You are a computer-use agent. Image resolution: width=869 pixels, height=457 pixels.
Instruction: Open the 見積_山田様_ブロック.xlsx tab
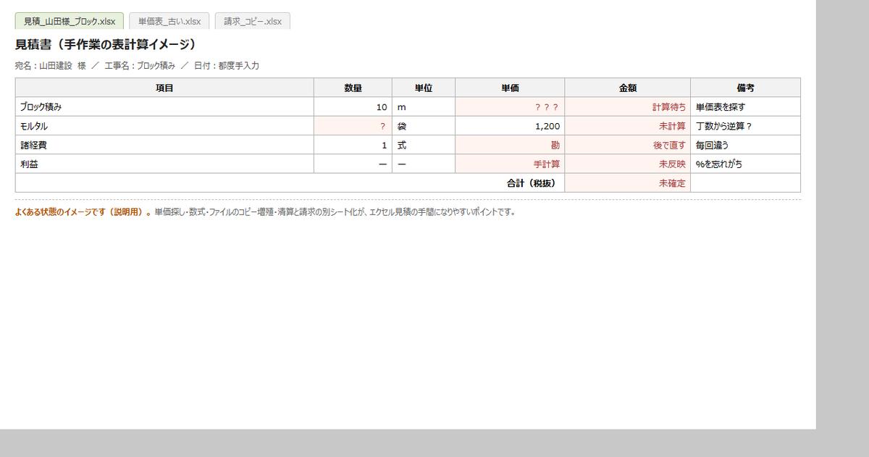[x=70, y=21]
